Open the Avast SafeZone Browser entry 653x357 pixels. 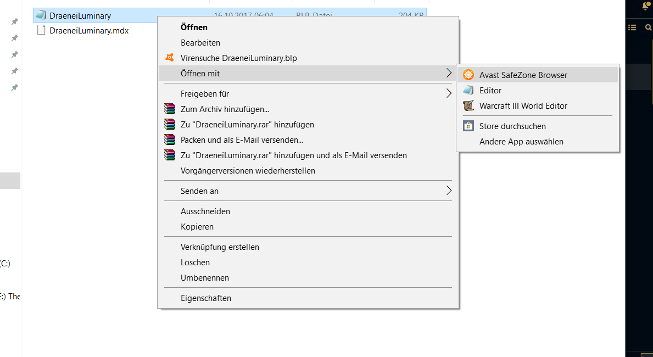pos(538,75)
